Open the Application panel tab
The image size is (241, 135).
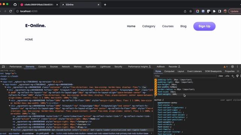(91, 67)
